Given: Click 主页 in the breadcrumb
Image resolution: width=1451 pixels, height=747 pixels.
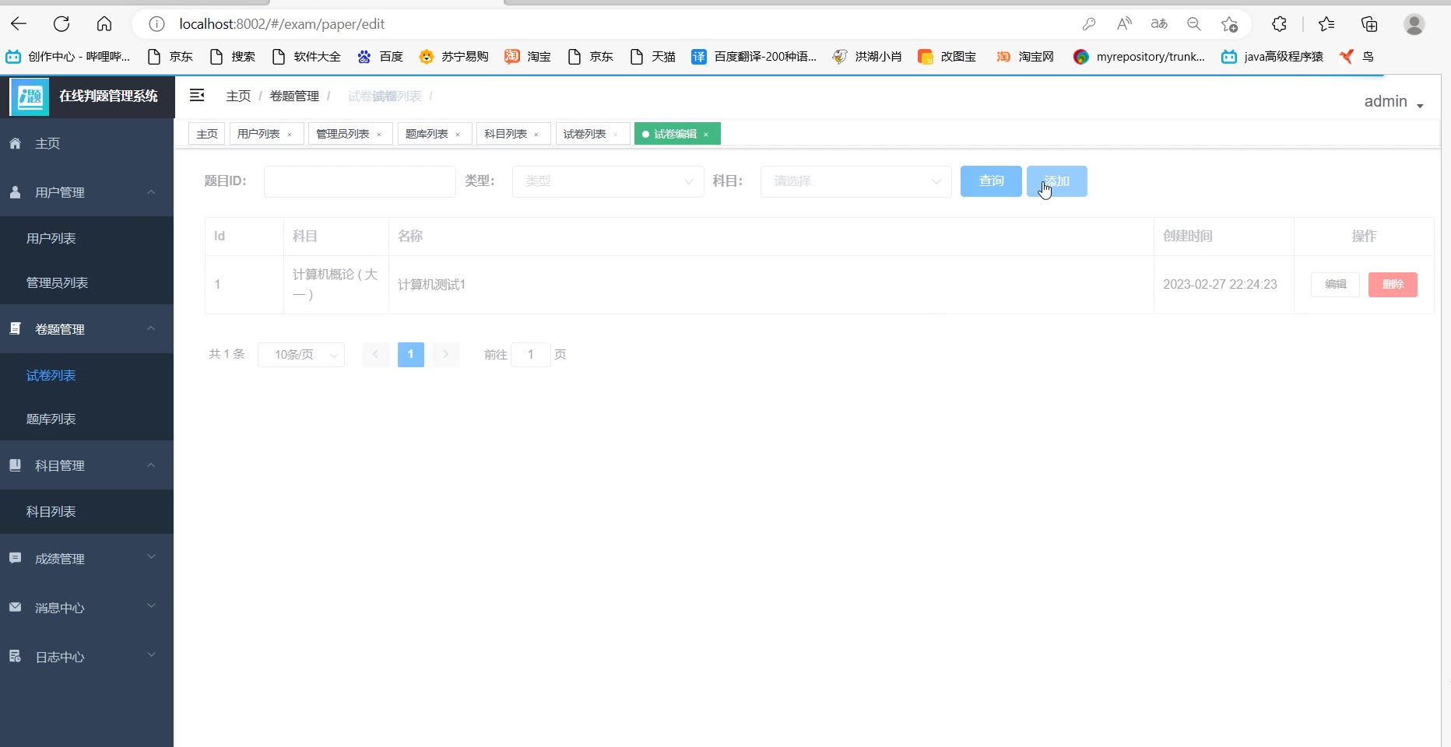Looking at the screenshot, I should tap(238, 96).
